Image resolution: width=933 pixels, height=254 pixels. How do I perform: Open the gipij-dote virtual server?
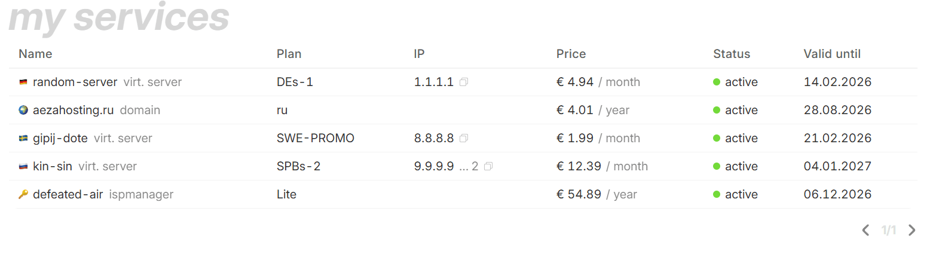pyautogui.click(x=60, y=139)
